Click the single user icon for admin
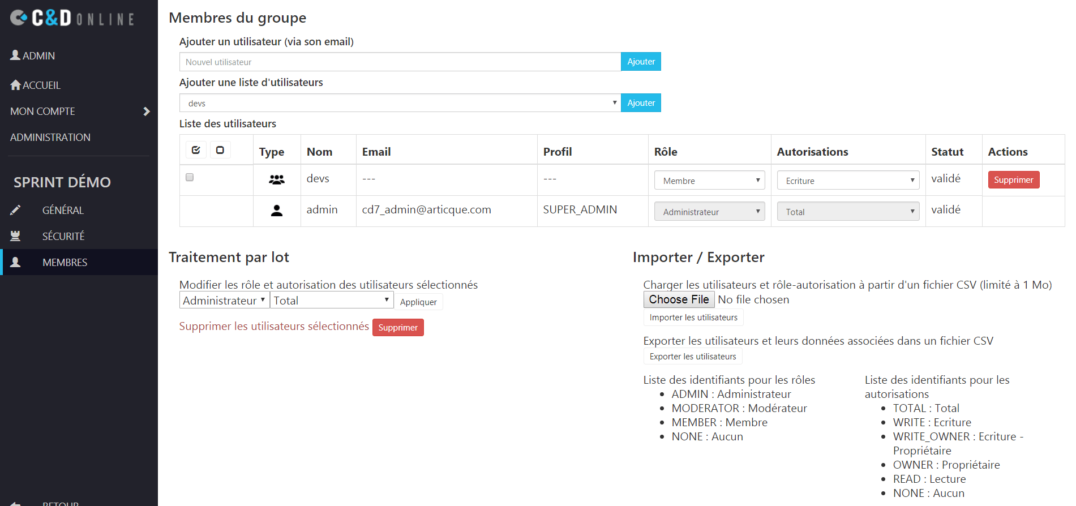Viewport: 1076px width, 506px height. coord(276,211)
